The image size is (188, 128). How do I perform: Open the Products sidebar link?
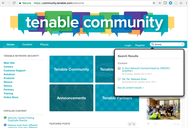click(9, 78)
